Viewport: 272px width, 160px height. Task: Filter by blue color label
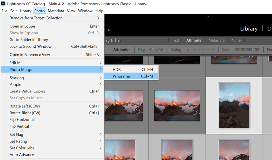[x=247, y=49]
